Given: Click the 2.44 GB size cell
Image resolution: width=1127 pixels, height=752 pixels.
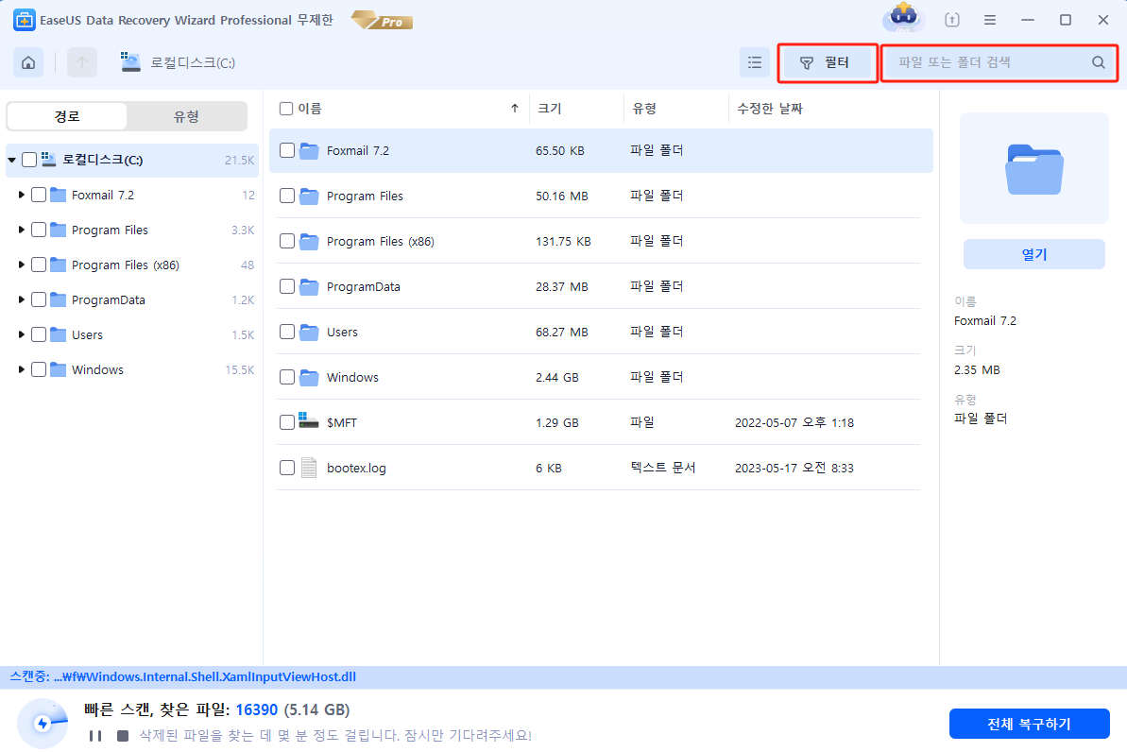Looking at the screenshot, I should point(557,378).
